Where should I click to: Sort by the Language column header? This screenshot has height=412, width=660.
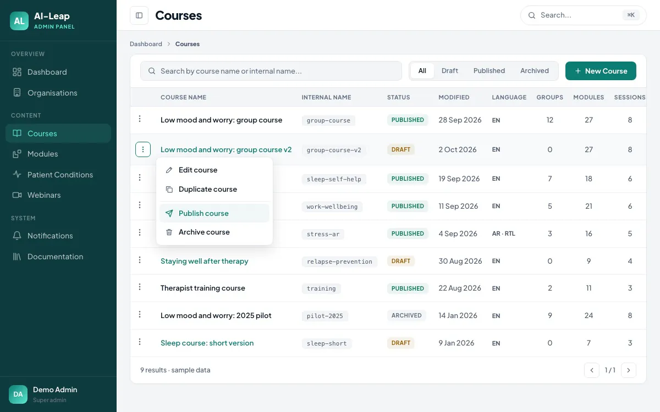pos(509,97)
